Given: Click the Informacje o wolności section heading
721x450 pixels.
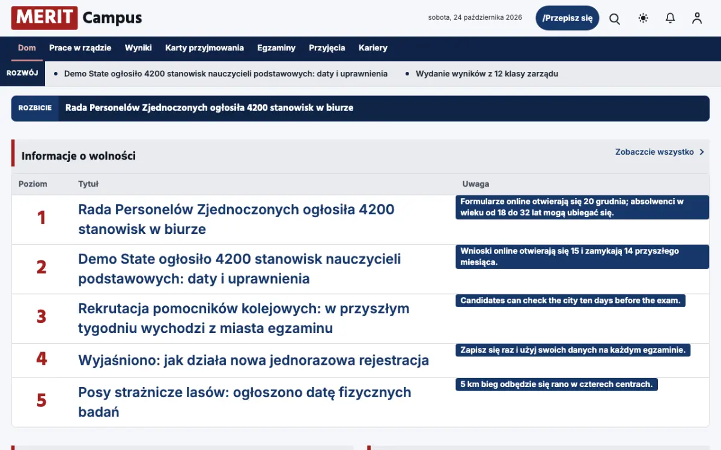Looking at the screenshot, I should click(x=79, y=156).
